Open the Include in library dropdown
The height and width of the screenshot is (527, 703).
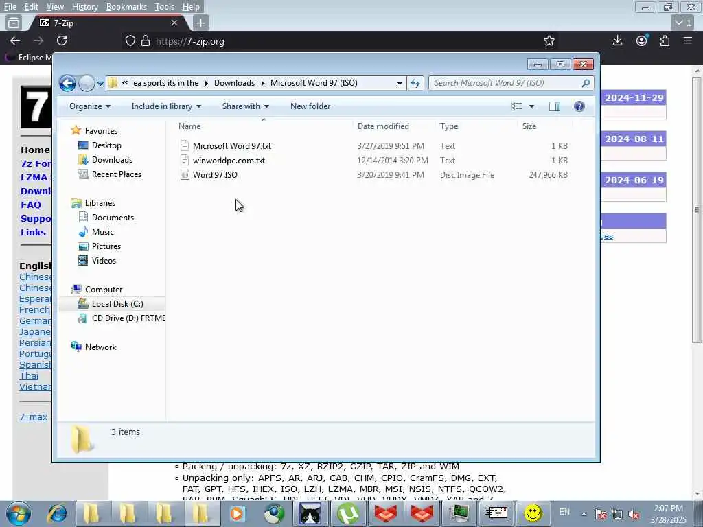coord(166,106)
